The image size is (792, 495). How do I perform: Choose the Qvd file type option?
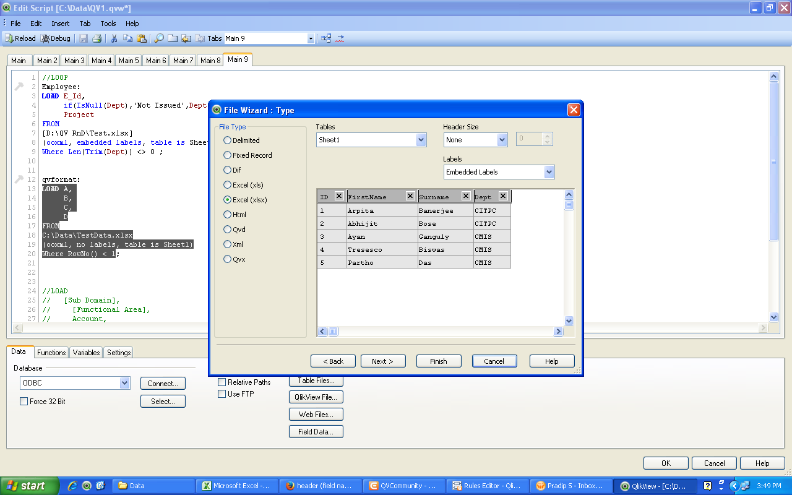[228, 230]
